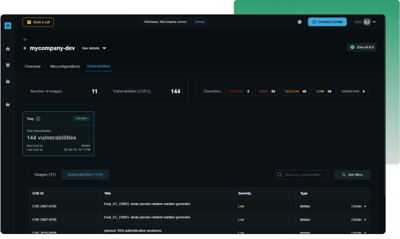Select the Images (11) tab

pos(45,174)
